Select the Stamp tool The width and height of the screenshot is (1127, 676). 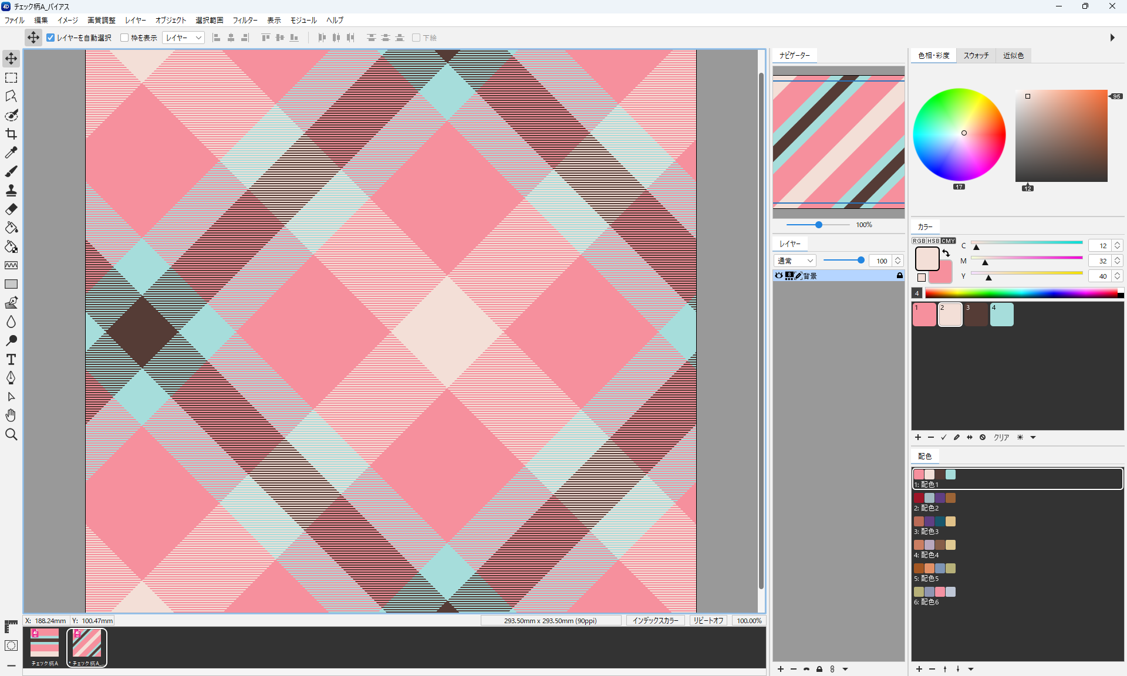click(x=11, y=190)
